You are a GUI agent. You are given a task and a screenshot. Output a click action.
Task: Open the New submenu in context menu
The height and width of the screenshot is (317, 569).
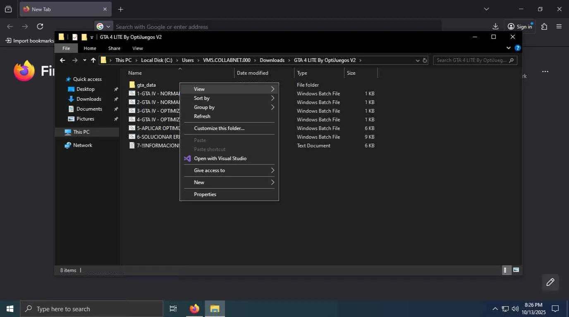coord(229,182)
